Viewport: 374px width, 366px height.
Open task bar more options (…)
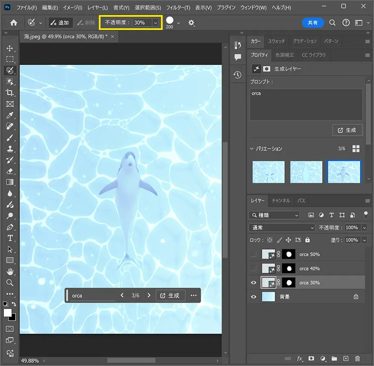click(x=193, y=295)
